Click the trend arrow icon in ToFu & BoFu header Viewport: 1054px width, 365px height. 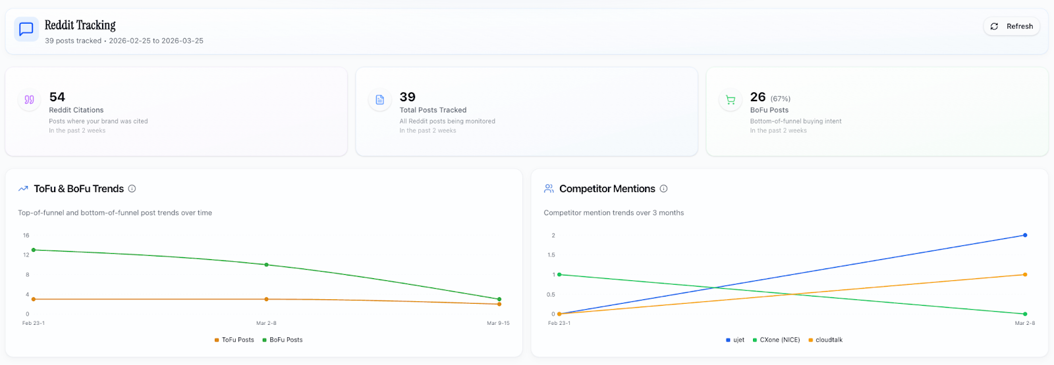[x=23, y=189]
